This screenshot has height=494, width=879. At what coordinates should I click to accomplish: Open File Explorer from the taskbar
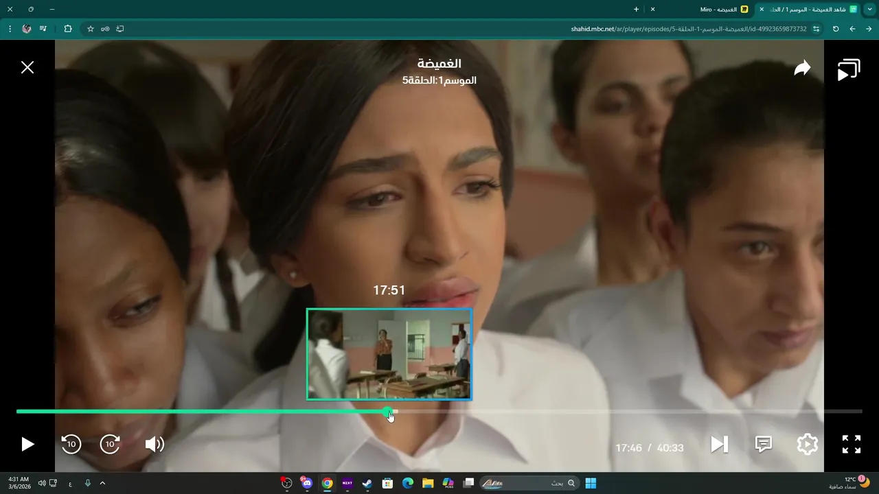click(x=428, y=483)
